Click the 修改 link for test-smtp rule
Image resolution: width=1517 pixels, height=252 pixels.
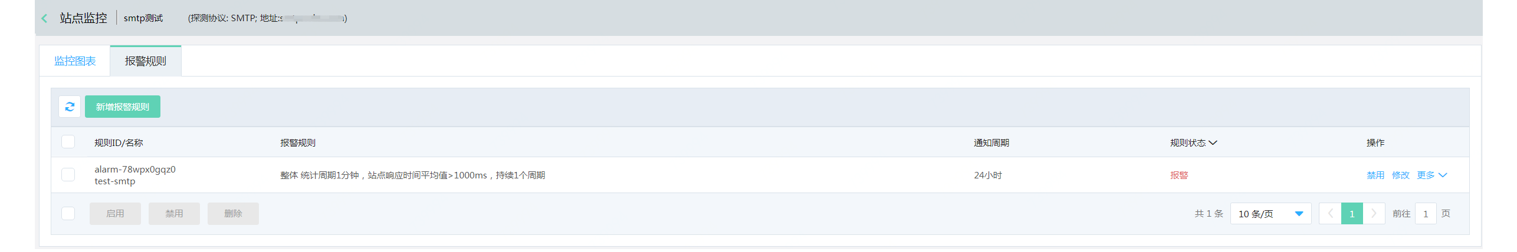pos(1400,175)
